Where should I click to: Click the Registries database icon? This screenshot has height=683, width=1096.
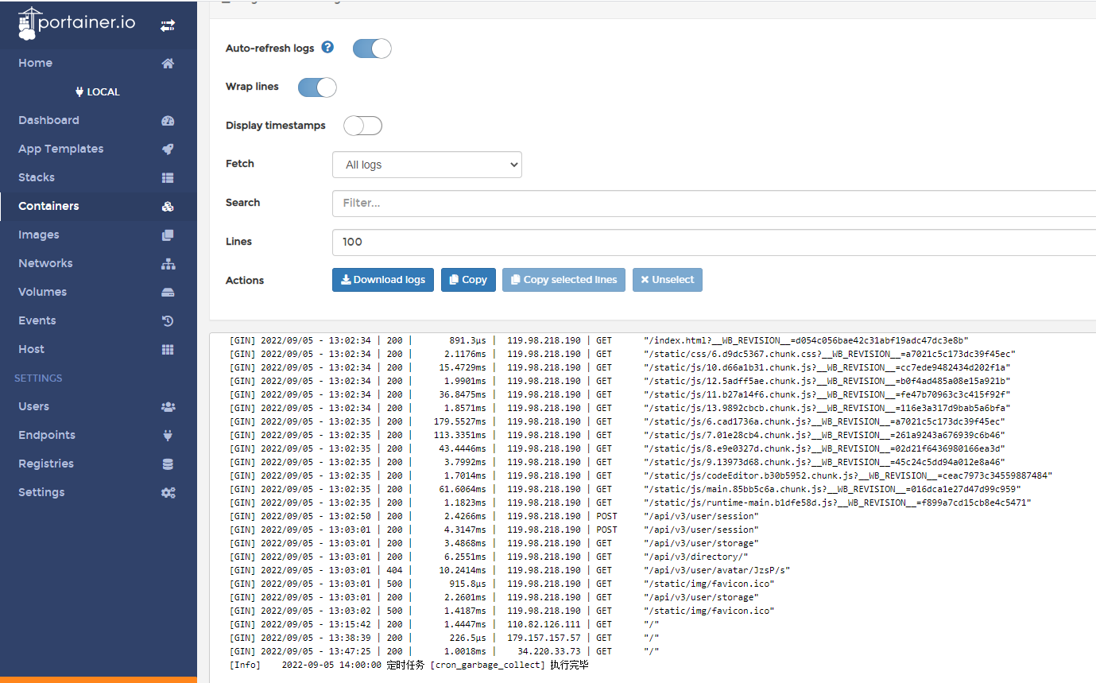coord(168,464)
